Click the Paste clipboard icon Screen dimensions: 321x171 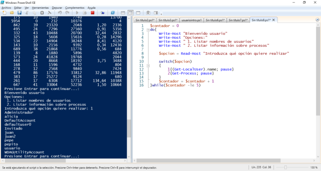(x=42, y=13)
